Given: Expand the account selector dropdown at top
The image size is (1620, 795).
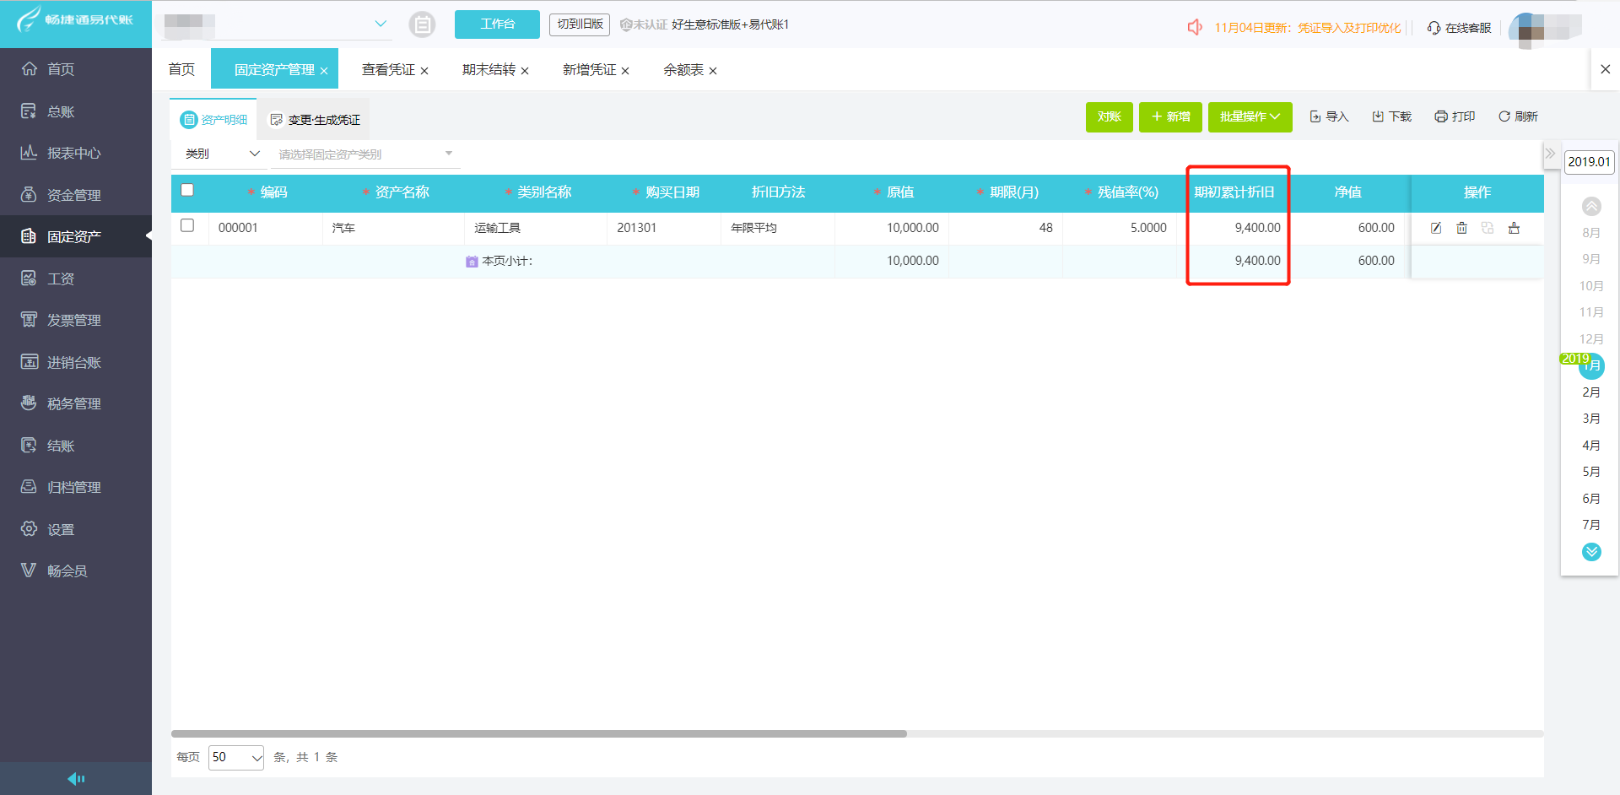Looking at the screenshot, I should click(381, 24).
